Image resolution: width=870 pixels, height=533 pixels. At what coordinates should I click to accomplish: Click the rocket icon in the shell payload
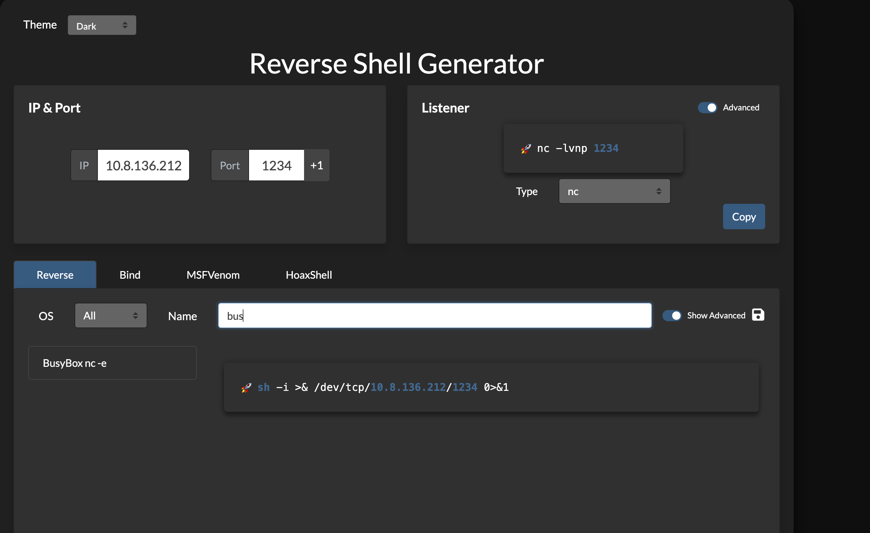246,387
